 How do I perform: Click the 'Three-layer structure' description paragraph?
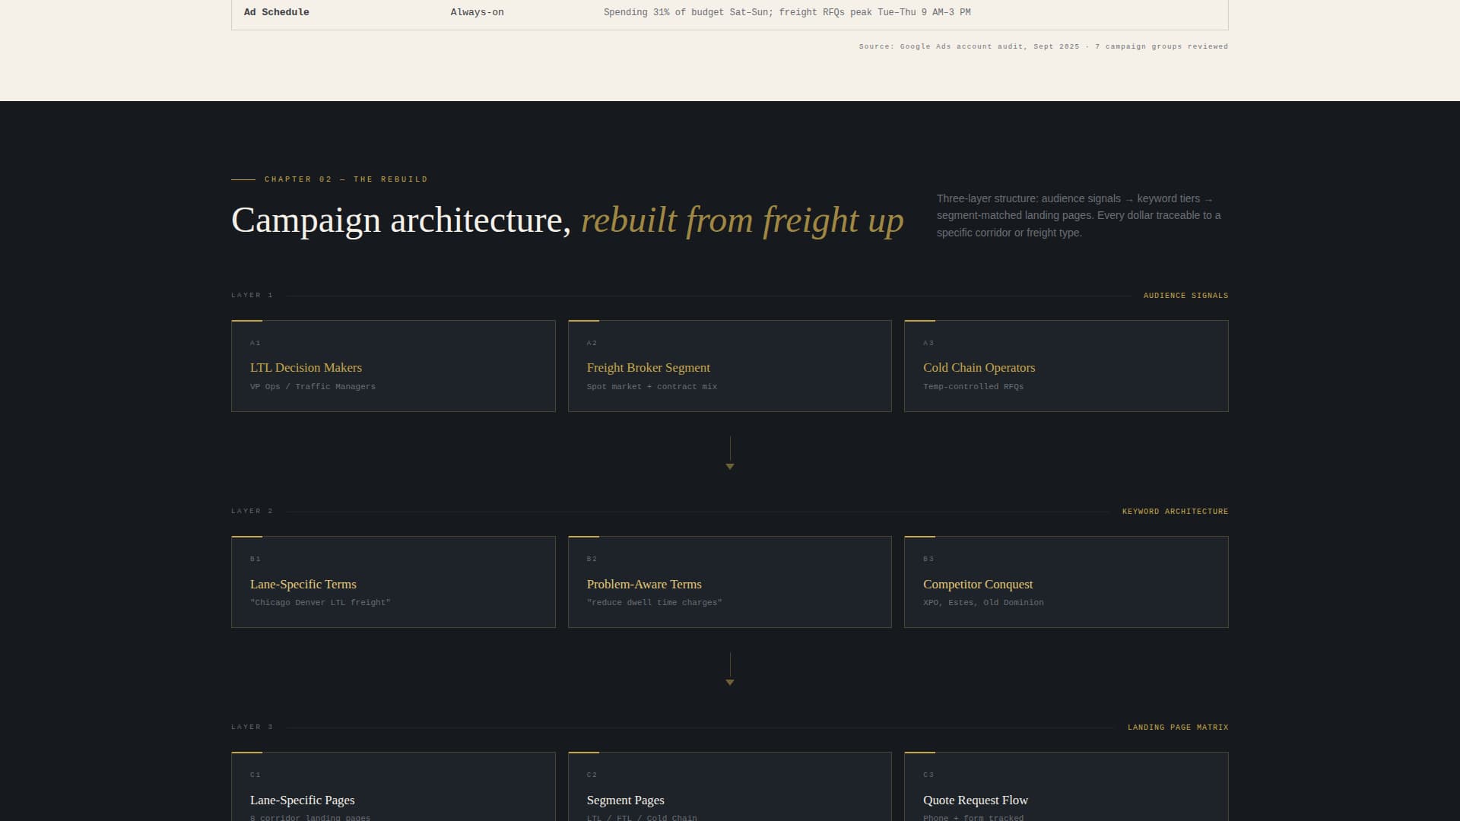[x=1078, y=216]
